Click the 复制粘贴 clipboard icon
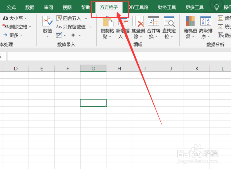 pos(108,22)
